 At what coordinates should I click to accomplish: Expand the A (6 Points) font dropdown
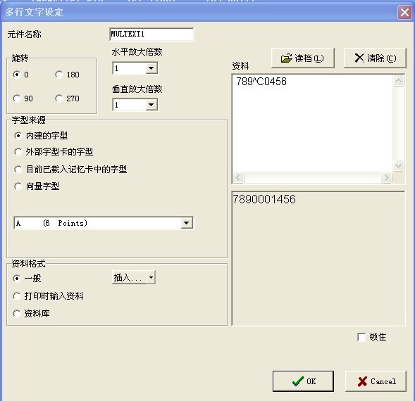[x=187, y=223]
